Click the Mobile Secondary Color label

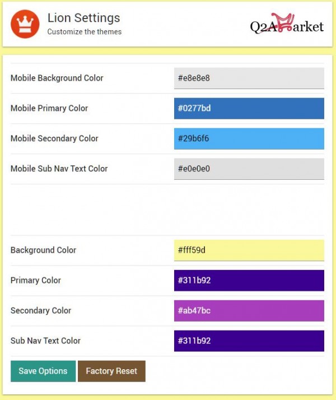pyautogui.click(x=54, y=138)
